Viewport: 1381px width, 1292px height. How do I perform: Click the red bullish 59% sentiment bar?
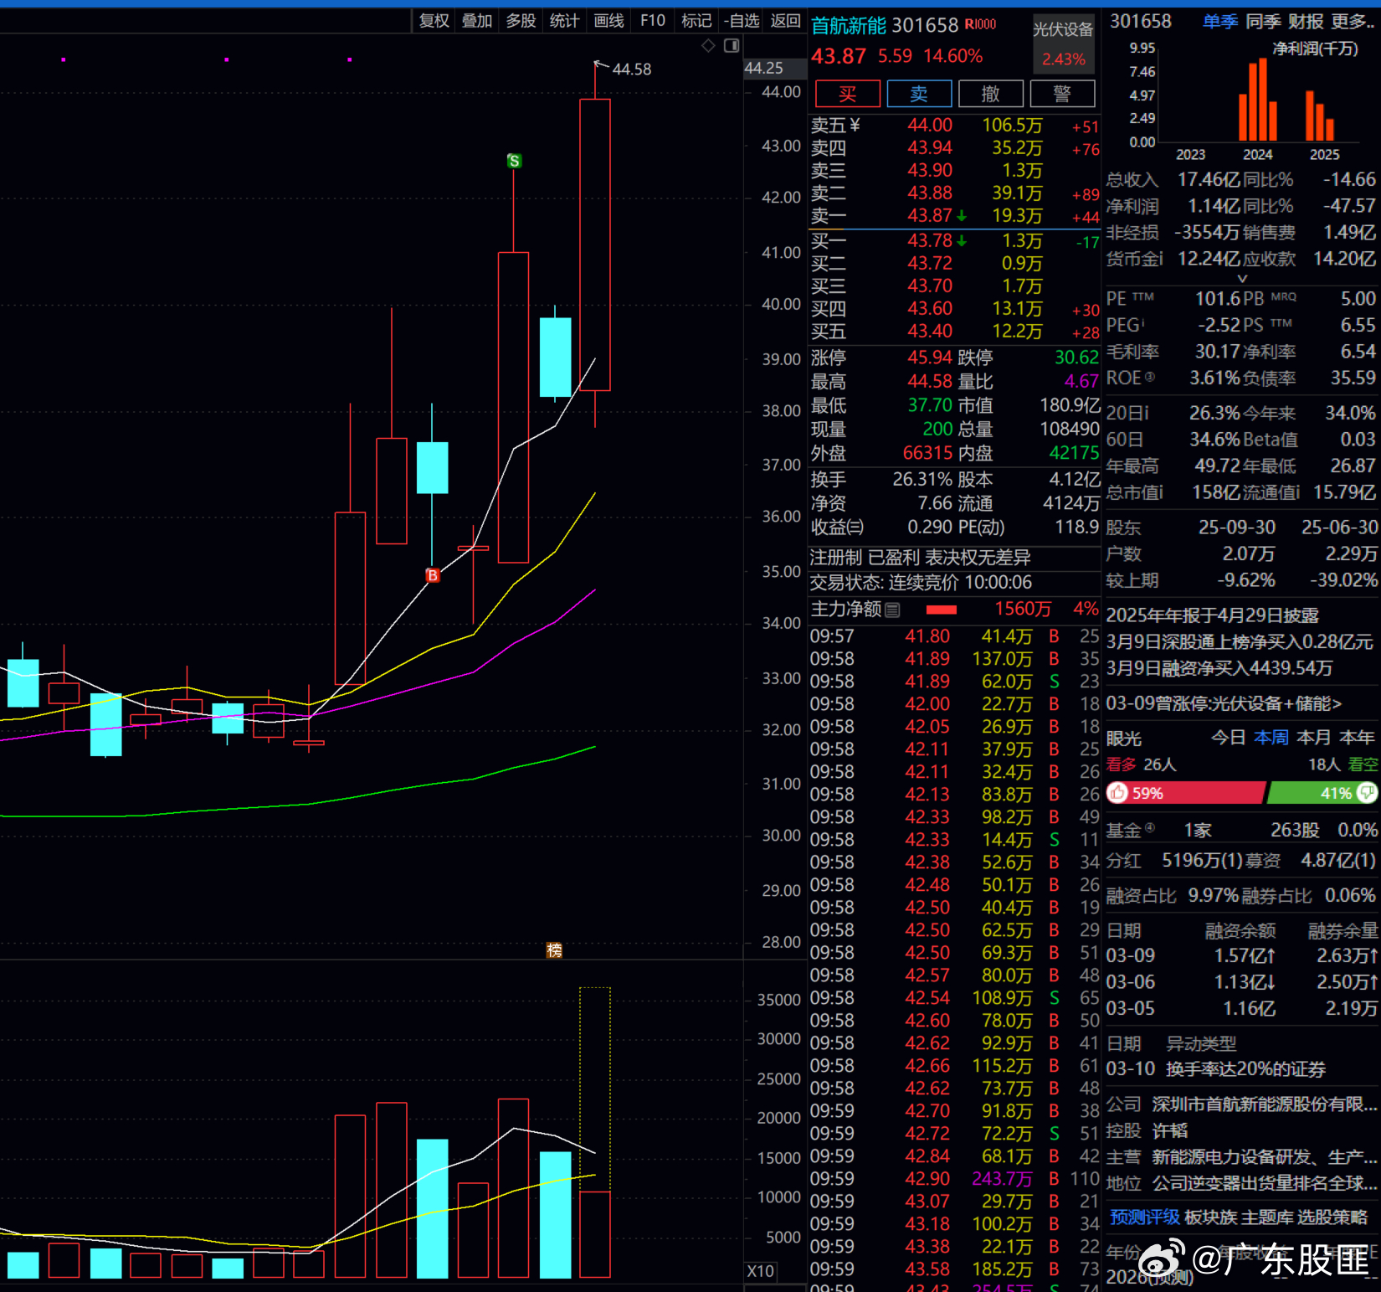tap(1188, 793)
